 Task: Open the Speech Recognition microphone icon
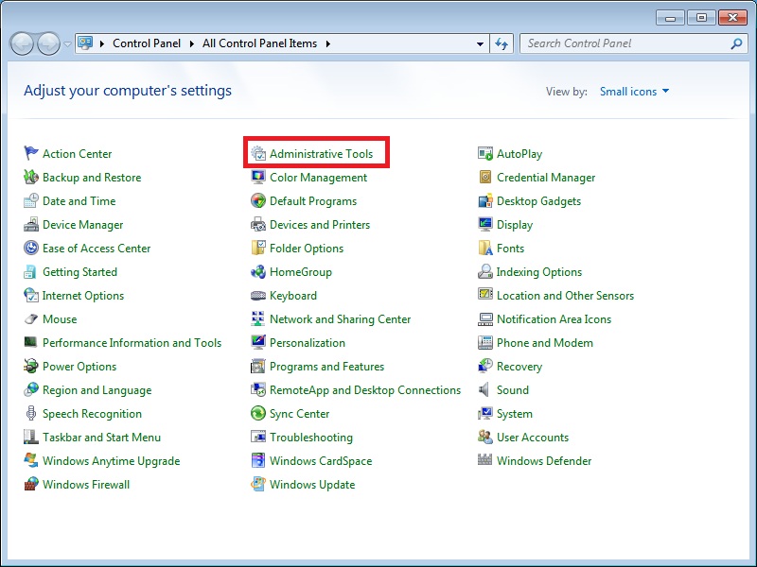coord(31,413)
